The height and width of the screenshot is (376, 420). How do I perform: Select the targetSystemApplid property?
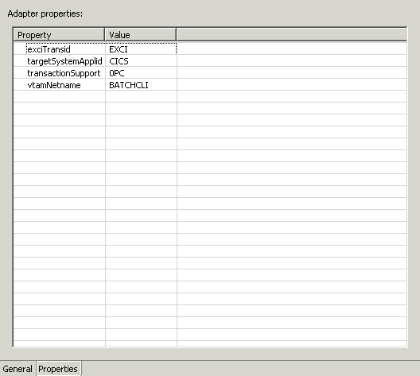[x=64, y=61]
